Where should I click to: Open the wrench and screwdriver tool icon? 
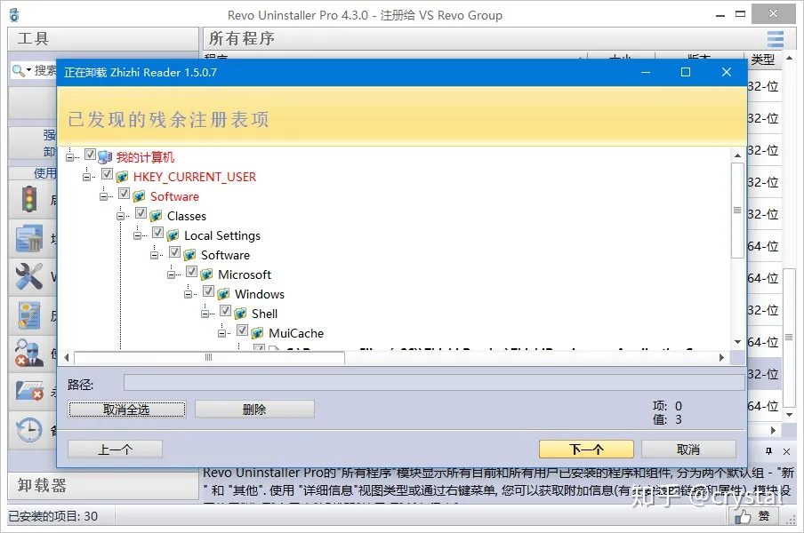coord(29,276)
